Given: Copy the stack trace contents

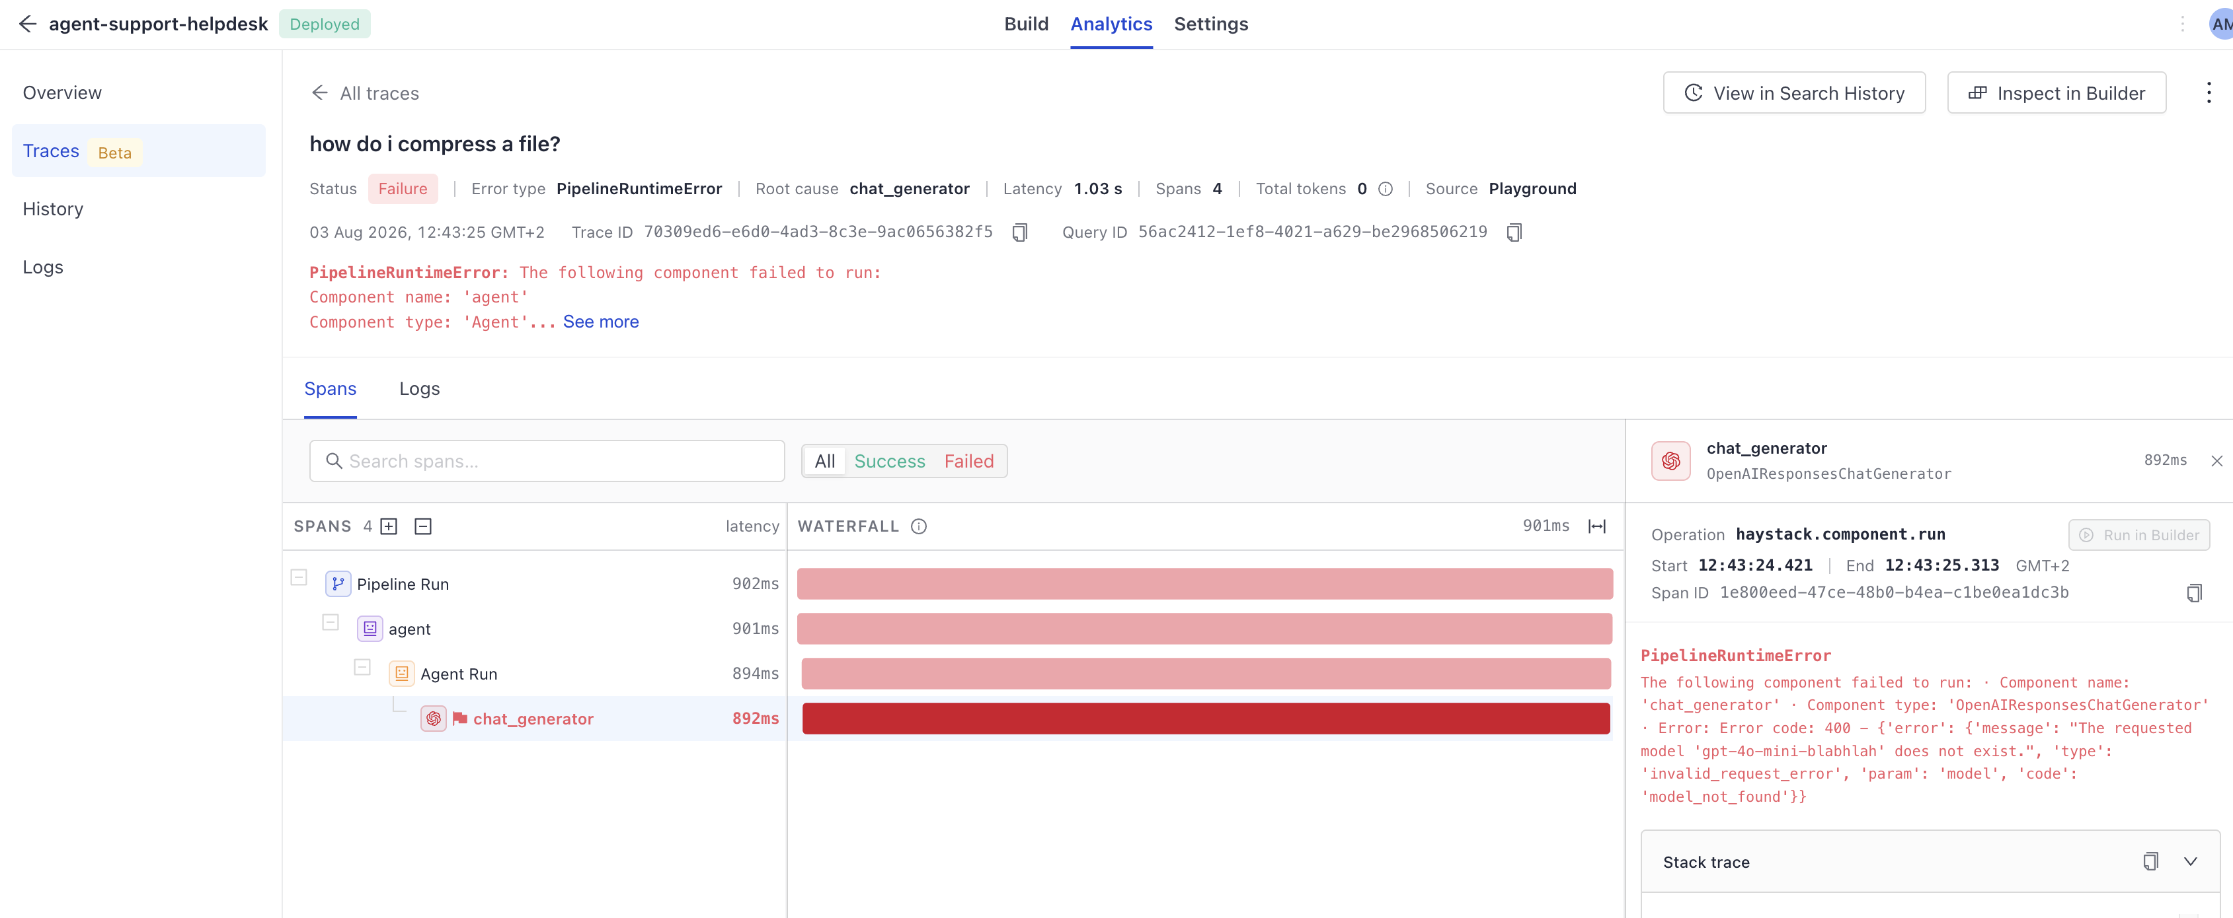Looking at the screenshot, I should 2150,862.
